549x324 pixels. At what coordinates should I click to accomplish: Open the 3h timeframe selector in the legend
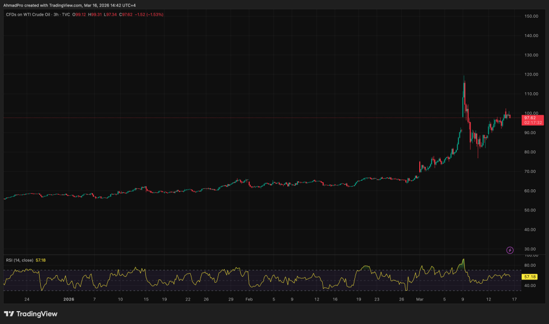tap(55, 15)
